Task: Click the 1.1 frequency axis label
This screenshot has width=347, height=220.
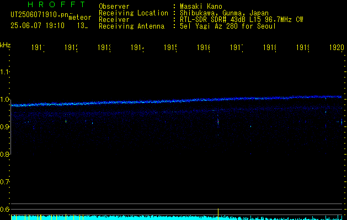Action: tap(4, 71)
